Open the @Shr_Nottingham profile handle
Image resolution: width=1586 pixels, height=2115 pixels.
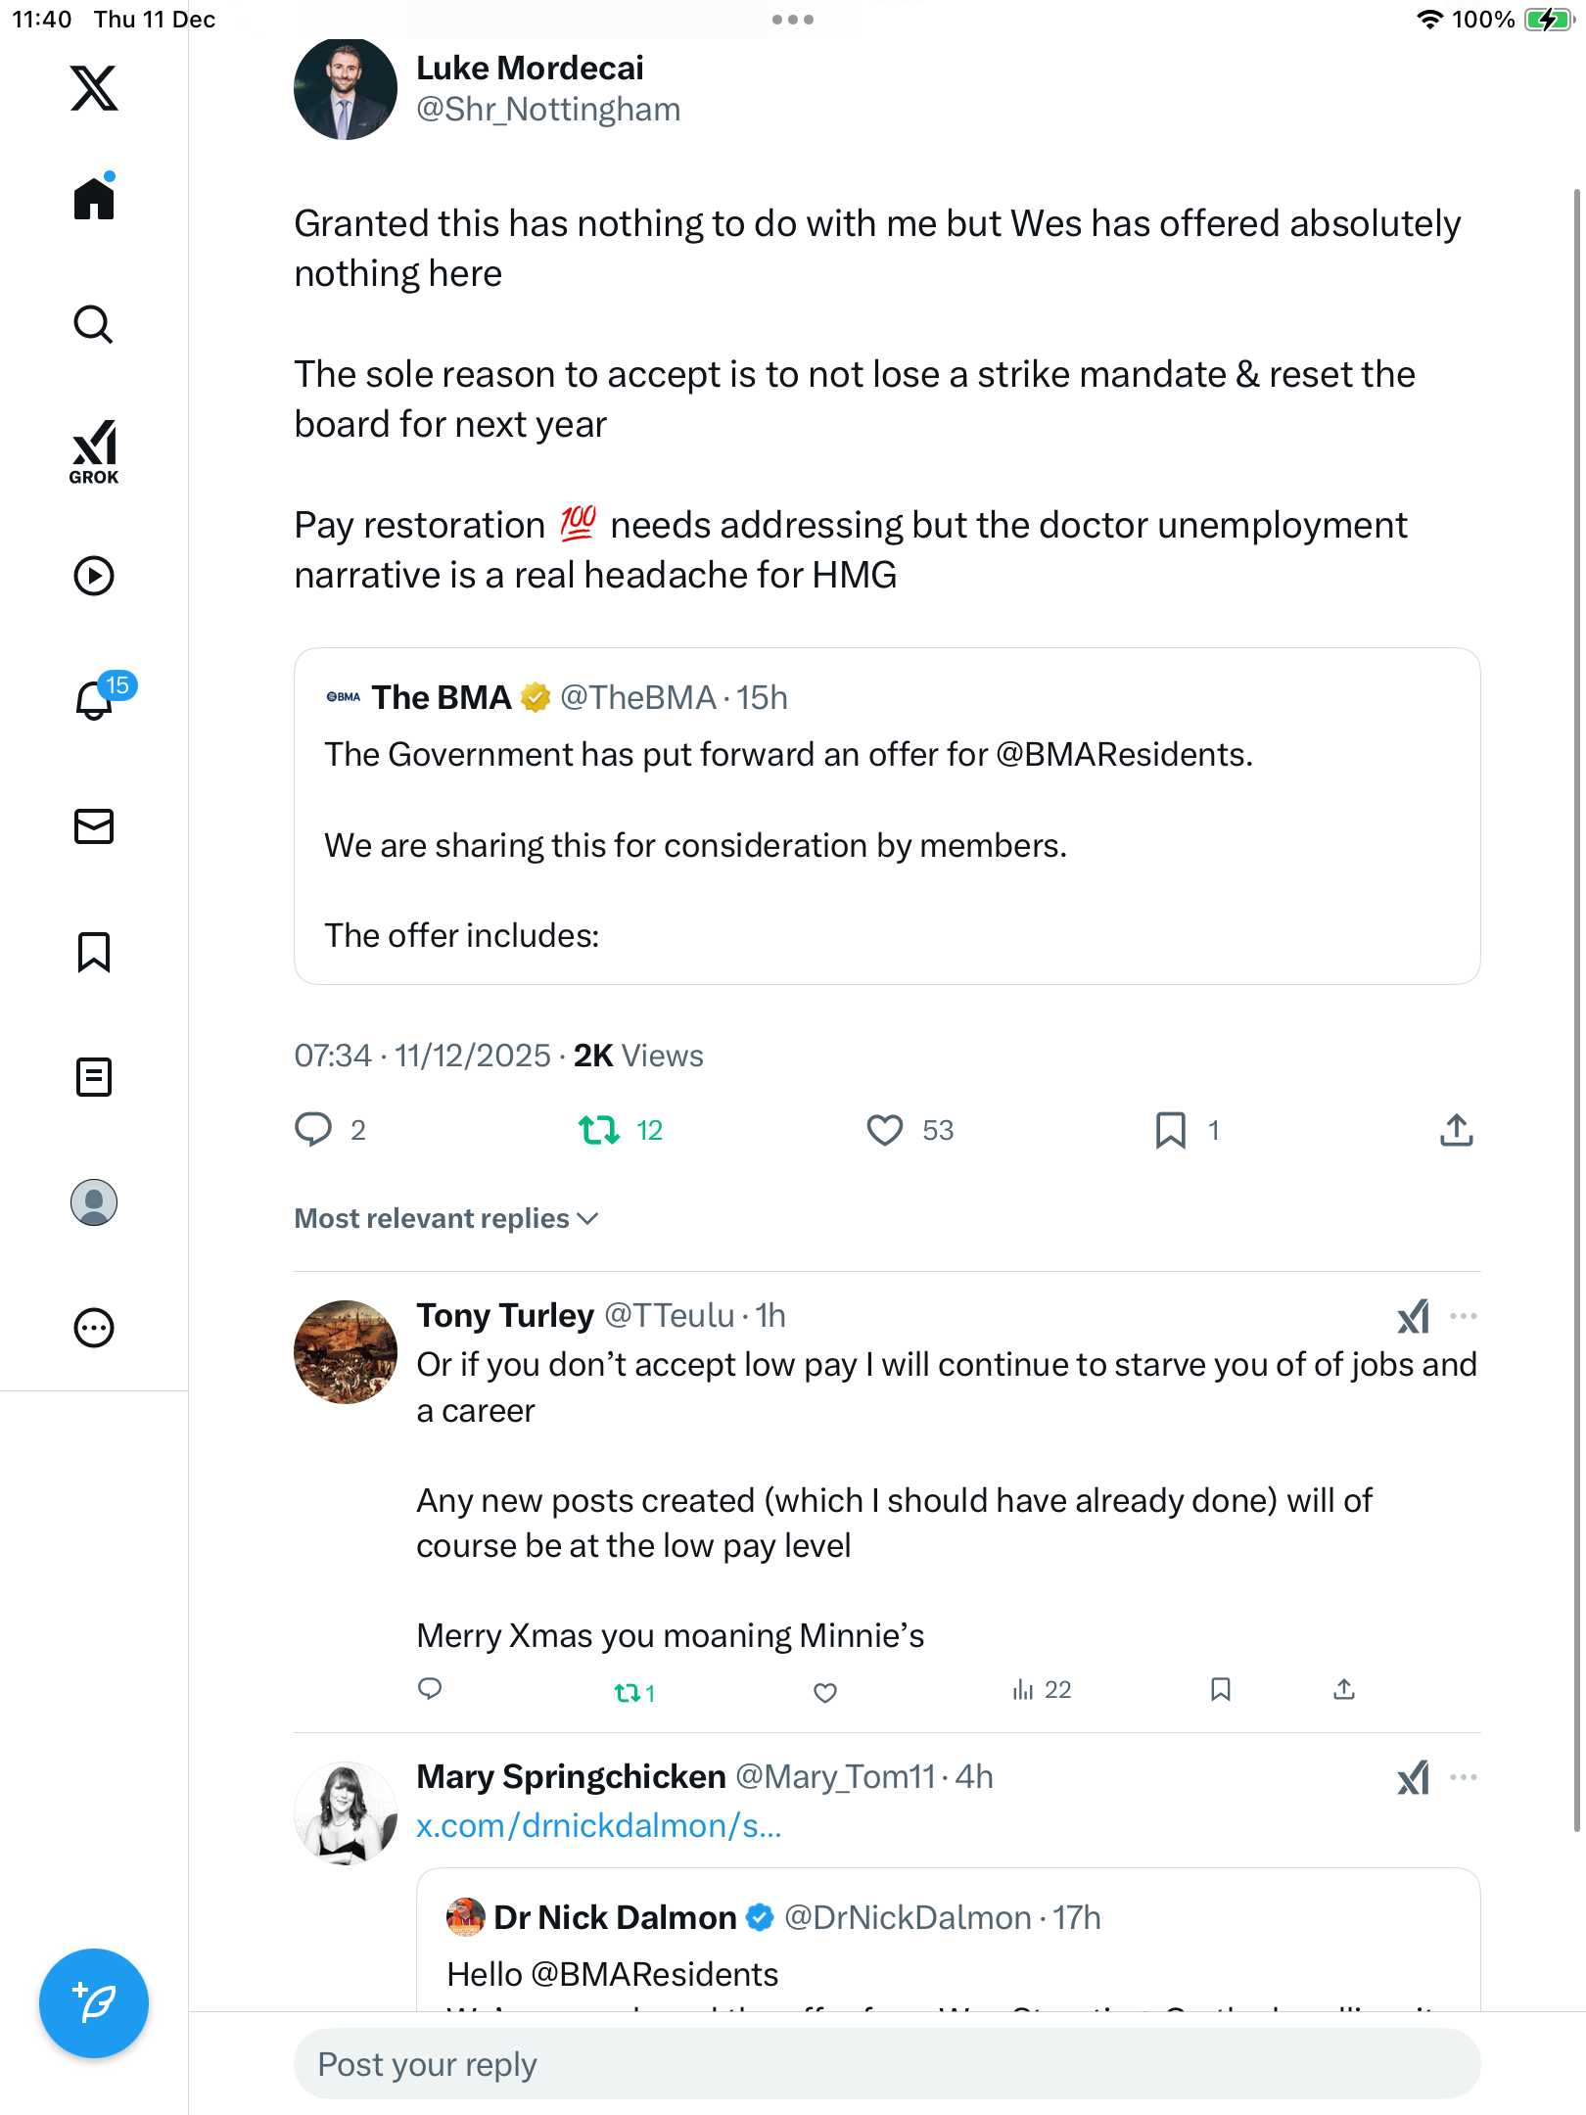click(548, 110)
